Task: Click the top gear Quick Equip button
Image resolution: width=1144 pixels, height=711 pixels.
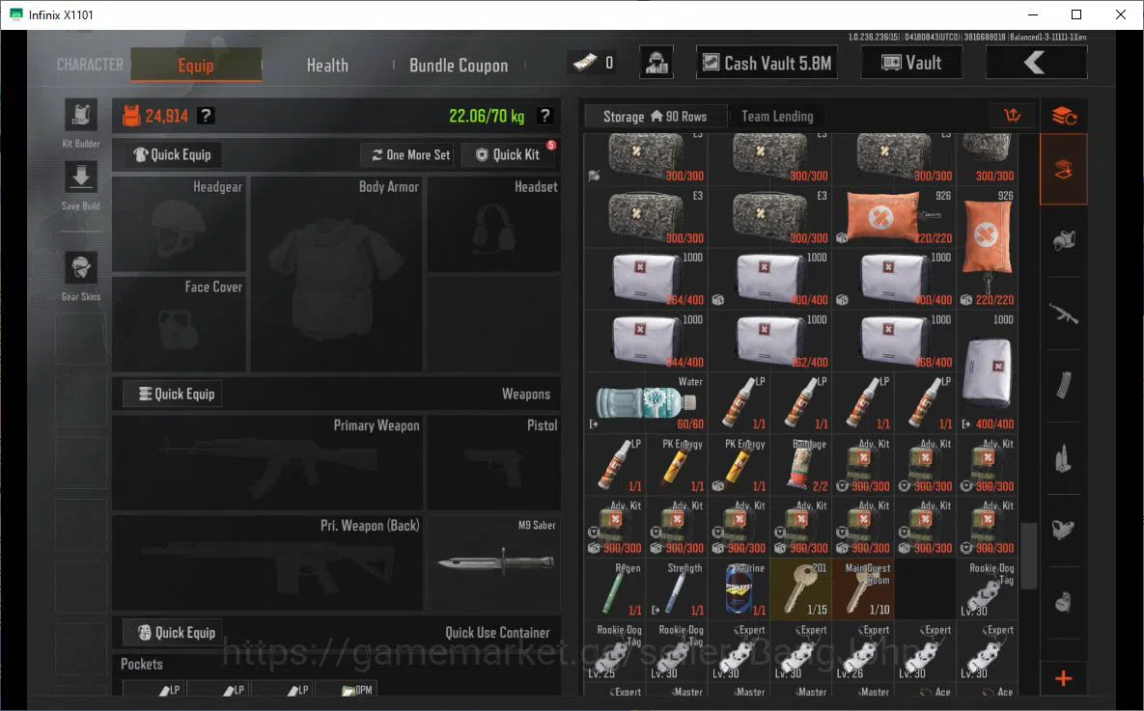Action: point(172,154)
